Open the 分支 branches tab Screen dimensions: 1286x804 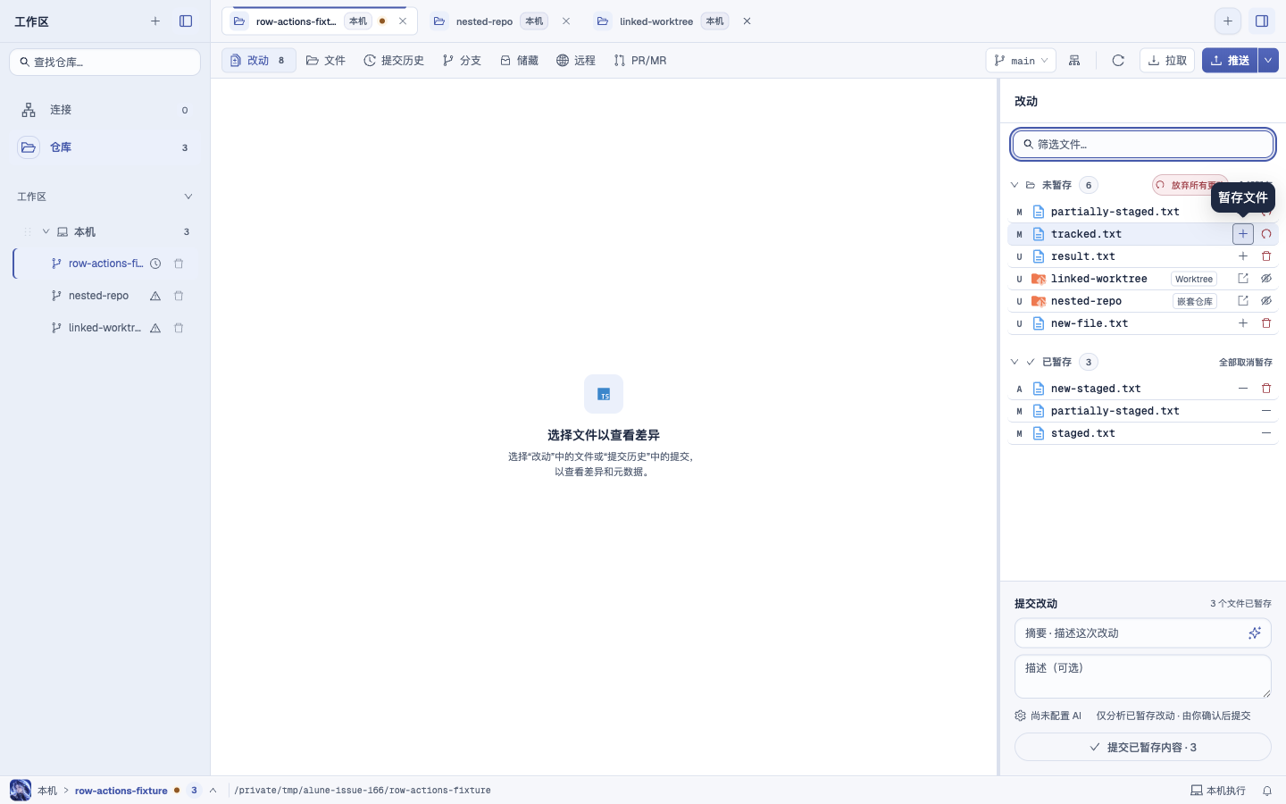pos(462,61)
